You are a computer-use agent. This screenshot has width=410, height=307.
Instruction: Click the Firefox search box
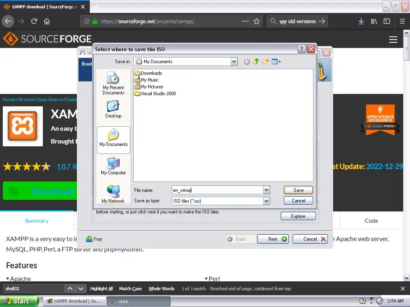297,22
